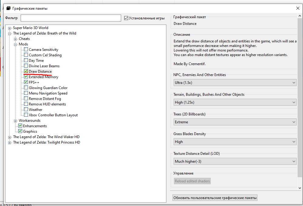Viewport: 303px width, 206px height.
Task: Open the Trees (2D Billboards) dropdown
Action: point(235,122)
